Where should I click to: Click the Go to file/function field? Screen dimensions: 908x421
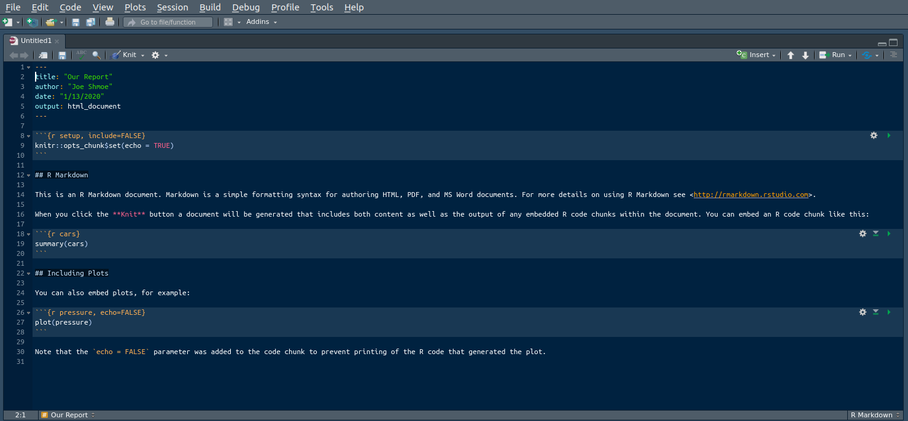click(x=168, y=22)
